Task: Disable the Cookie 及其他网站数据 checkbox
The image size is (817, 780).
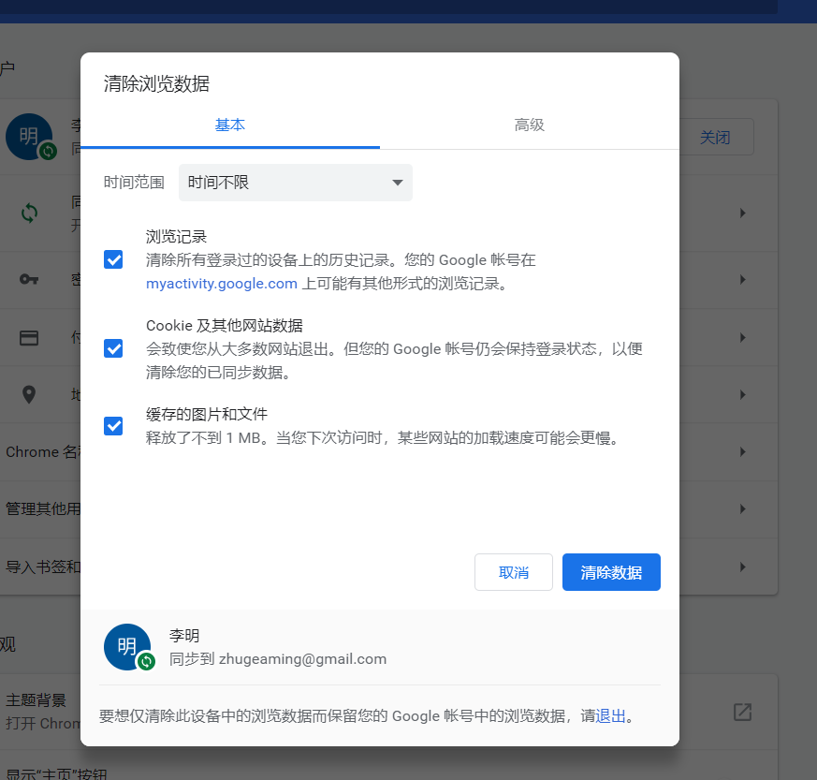Action: pos(113,348)
